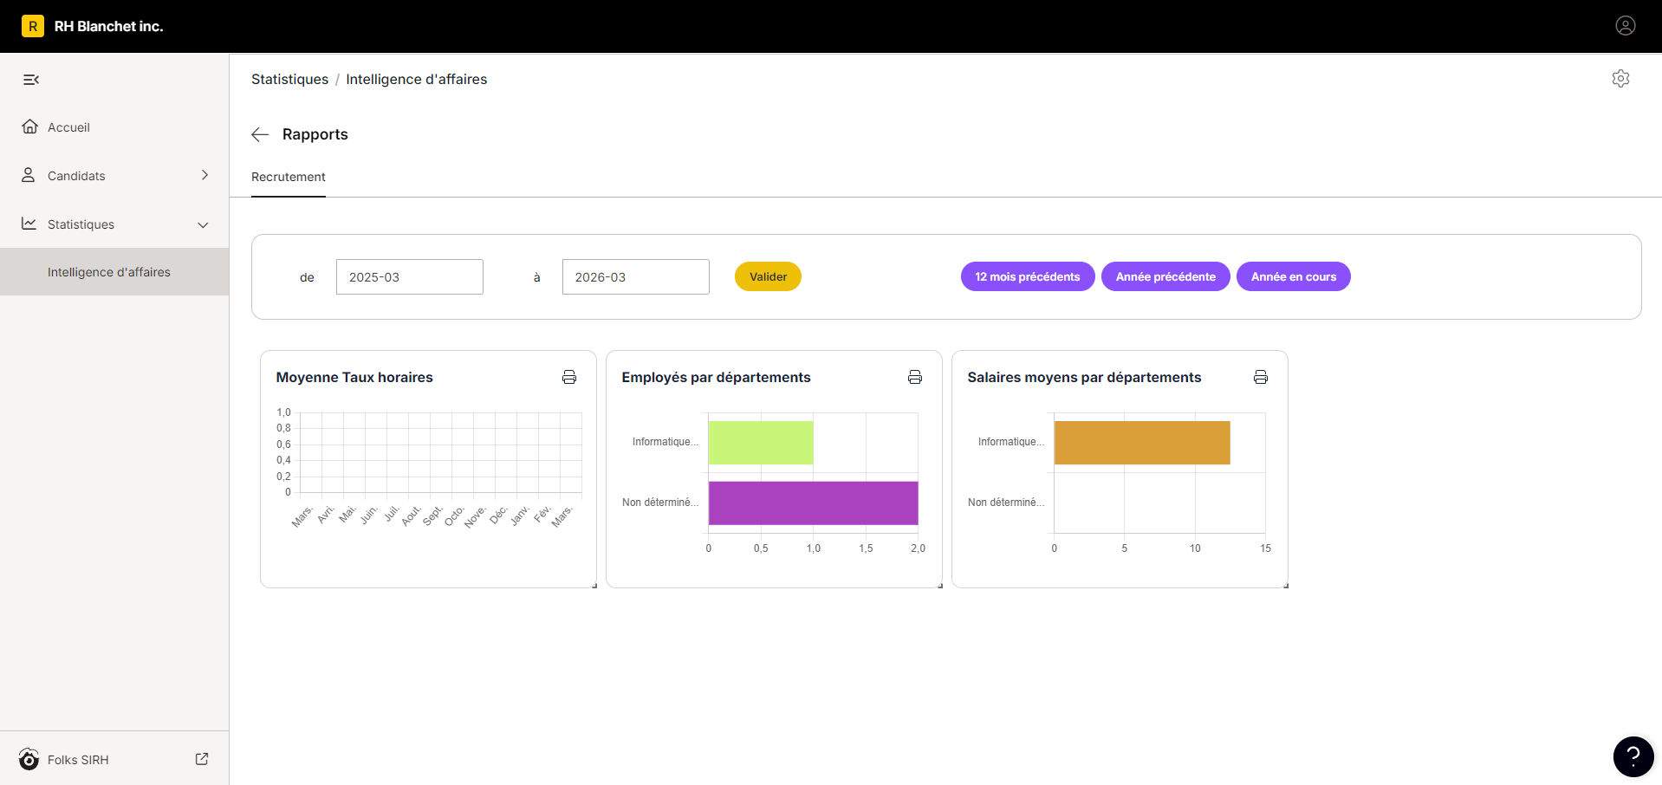This screenshot has height=785, width=1662.
Task: Open the user profile icon
Action: point(1626,26)
